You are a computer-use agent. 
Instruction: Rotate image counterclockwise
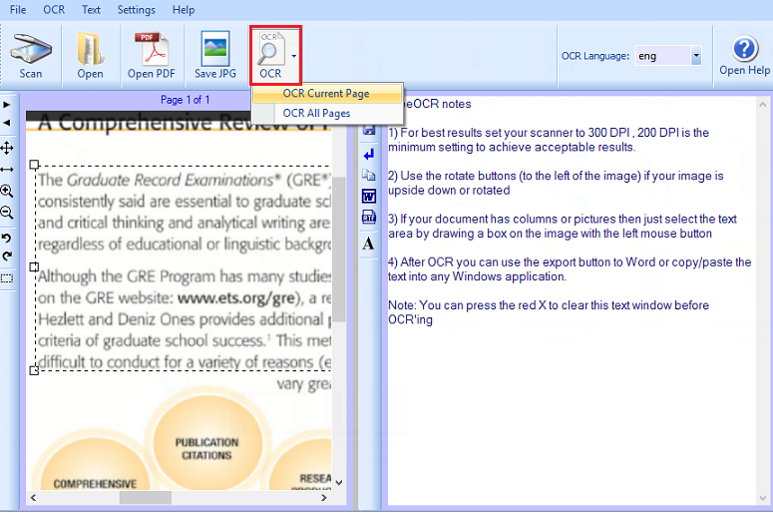[x=6, y=239]
